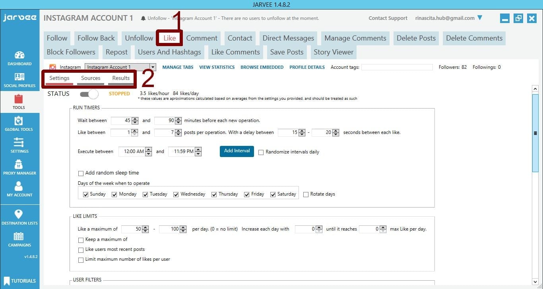Uncheck the Friday checkbox
The image size is (543, 289).
[246, 194]
